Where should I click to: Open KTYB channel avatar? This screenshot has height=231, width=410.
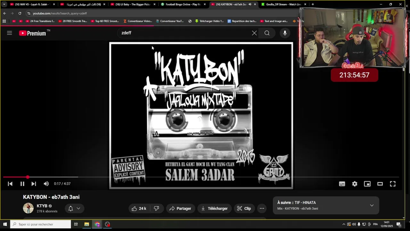point(28,208)
